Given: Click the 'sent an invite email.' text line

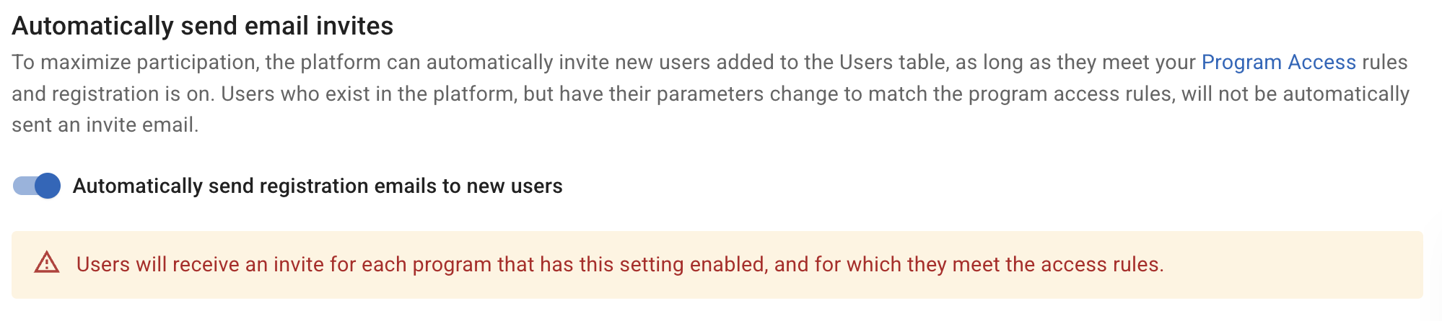Looking at the screenshot, I should (105, 125).
